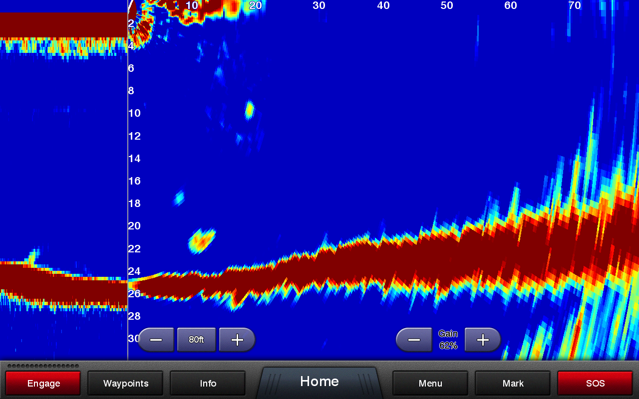Open the Menu options
The image size is (639, 399).
point(430,384)
